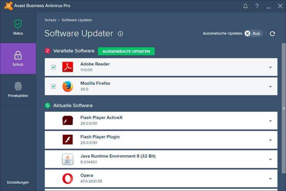Screen dimensions: 286x191
Task: Click the Schutz breadcrumb link
Action: click(x=50, y=20)
